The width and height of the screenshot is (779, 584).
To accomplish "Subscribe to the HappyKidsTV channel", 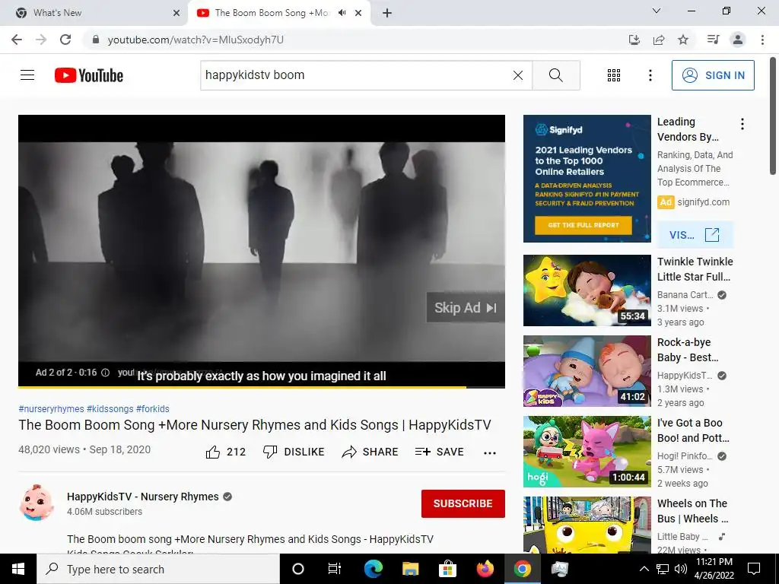I will click(463, 503).
